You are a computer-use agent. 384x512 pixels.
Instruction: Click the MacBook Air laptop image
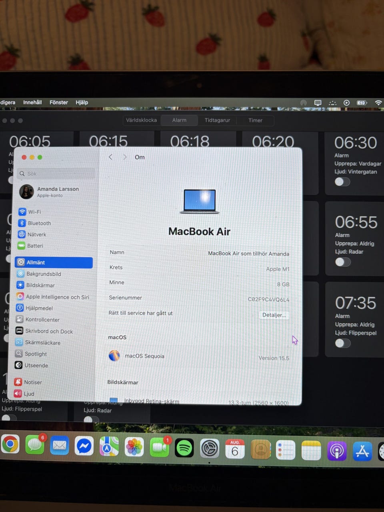coord(200,201)
